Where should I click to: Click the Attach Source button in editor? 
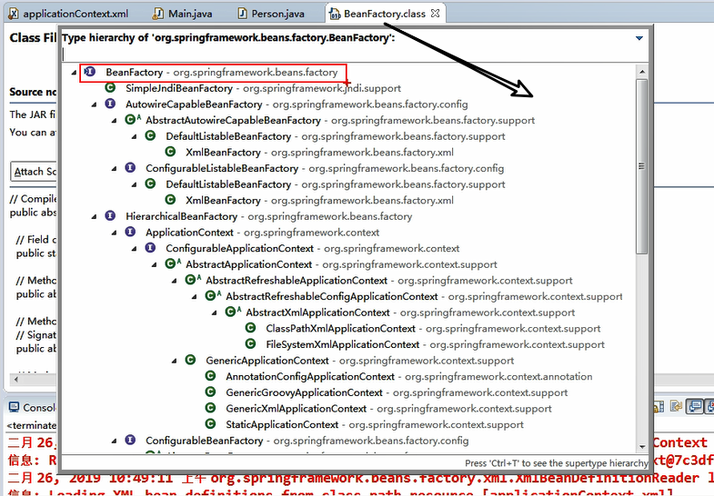[34, 172]
